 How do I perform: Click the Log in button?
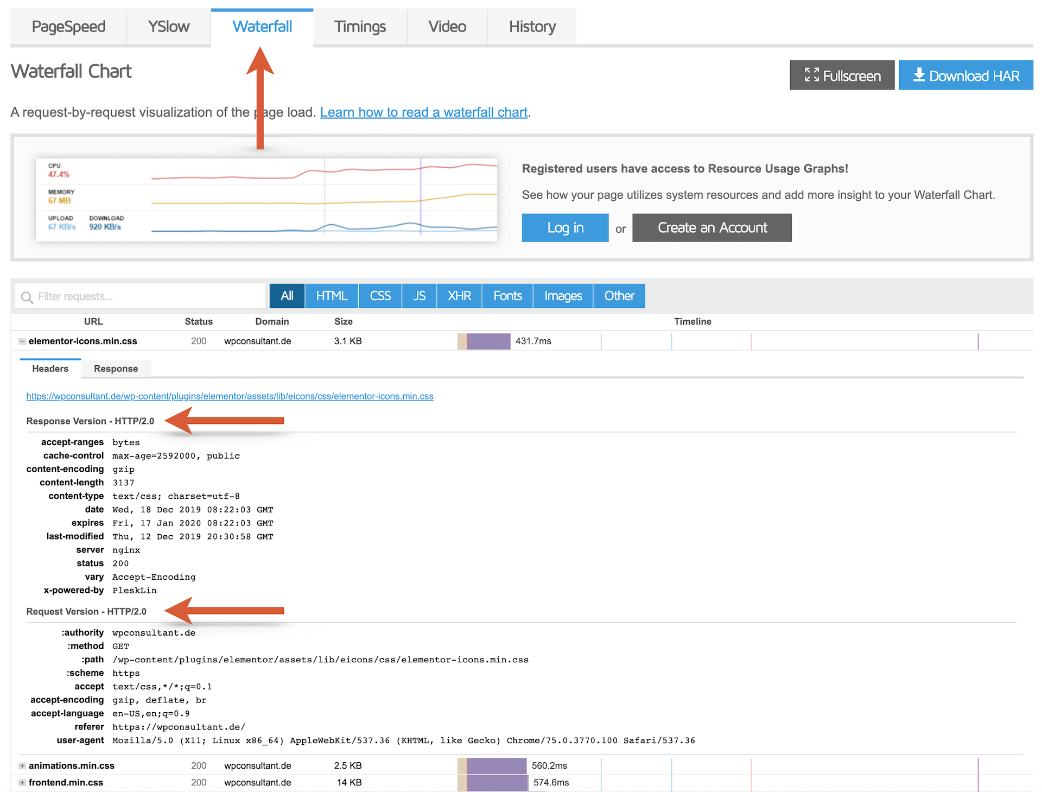pyautogui.click(x=565, y=227)
